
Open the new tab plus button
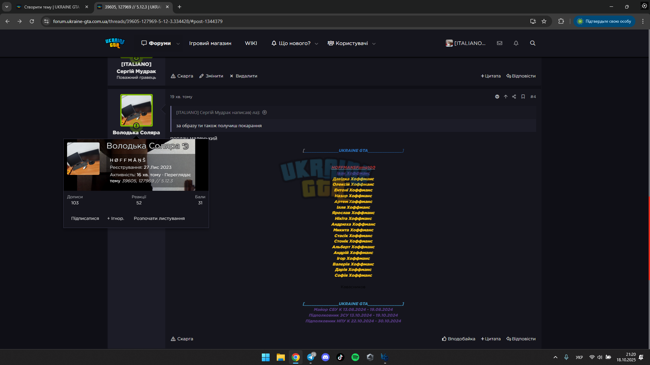[x=180, y=7]
